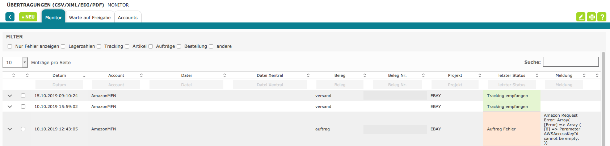Expand the 15.10.2019 09:10:24 row details

pyautogui.click(x=10, y=96)
